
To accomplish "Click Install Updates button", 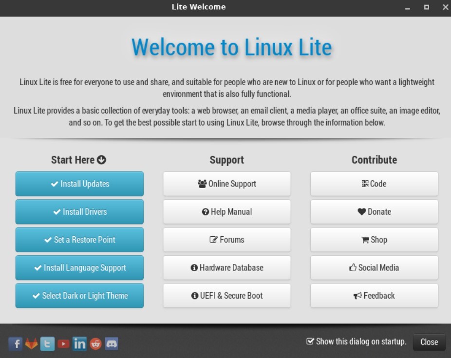I will [x=80, y=184].
